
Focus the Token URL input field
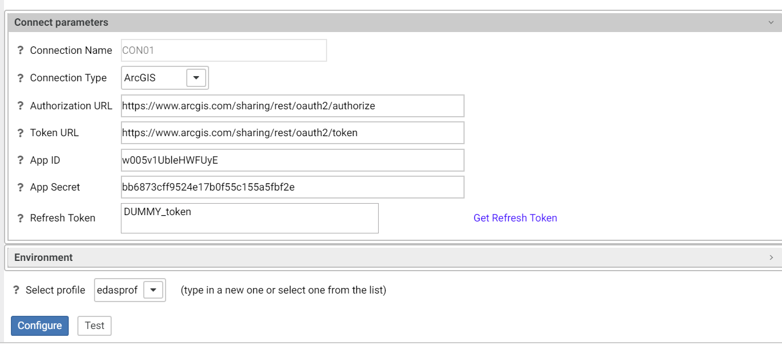292,133
